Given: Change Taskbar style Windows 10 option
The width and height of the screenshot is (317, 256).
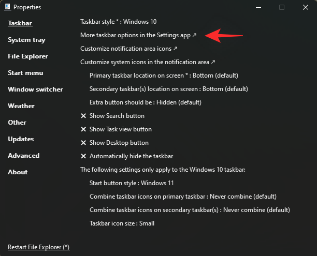Looking at the screenshot, I should coord(119,22).
